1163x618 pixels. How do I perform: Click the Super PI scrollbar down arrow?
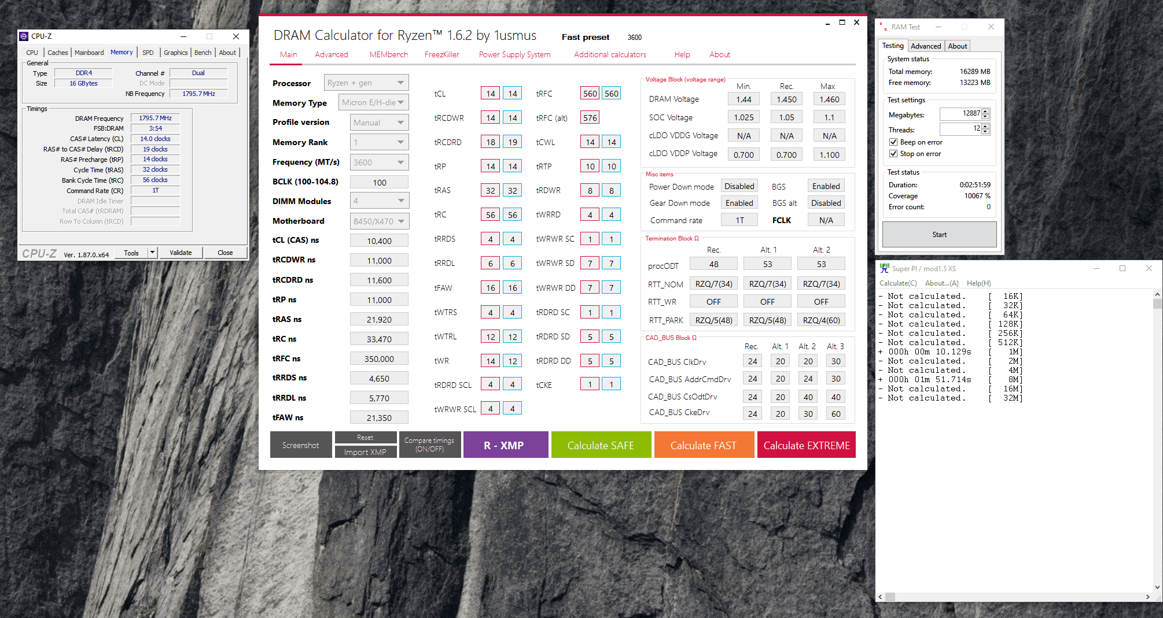pos(1157,587)
